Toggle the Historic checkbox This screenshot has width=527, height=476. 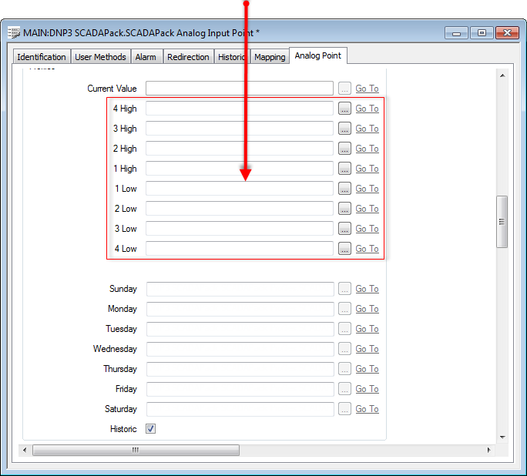[151, 429]
